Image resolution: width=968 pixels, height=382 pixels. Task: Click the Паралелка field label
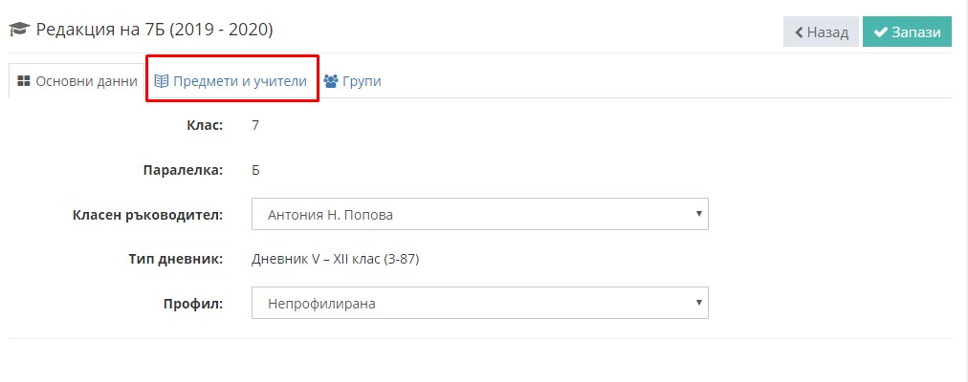[x=183, y=170]
